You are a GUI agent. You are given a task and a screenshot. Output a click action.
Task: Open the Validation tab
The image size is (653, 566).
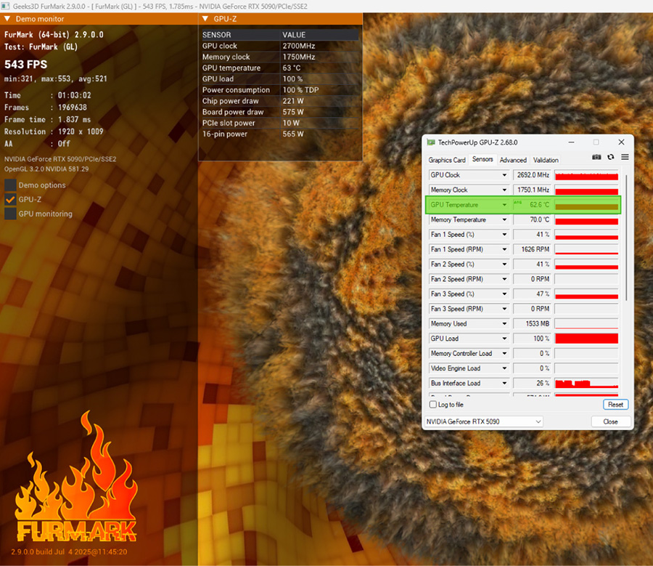(546, 160)
